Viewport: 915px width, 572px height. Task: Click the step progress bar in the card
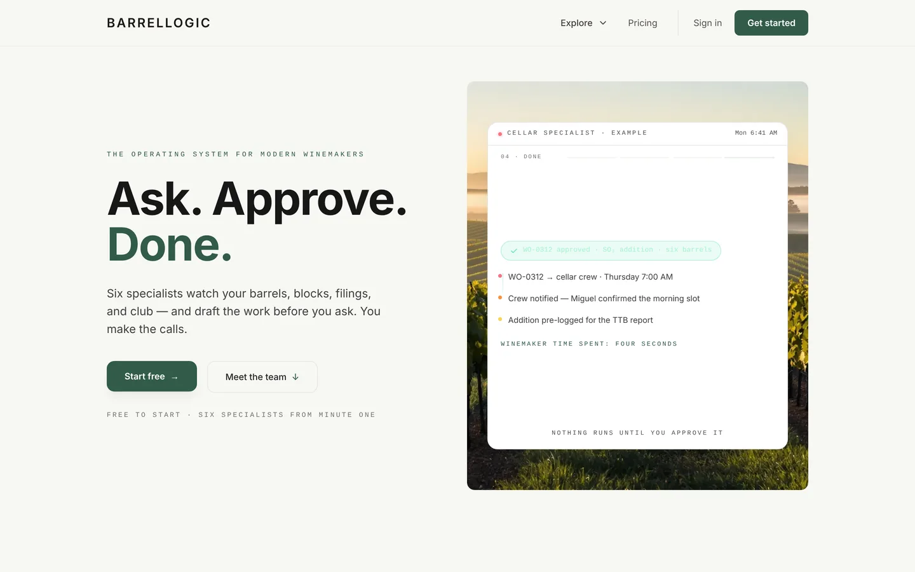tap(670, 157)
